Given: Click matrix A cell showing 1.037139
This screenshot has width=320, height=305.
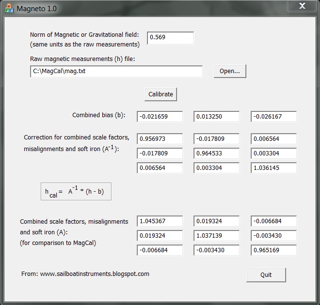Looking at the screenshot, I should [217, 236].
